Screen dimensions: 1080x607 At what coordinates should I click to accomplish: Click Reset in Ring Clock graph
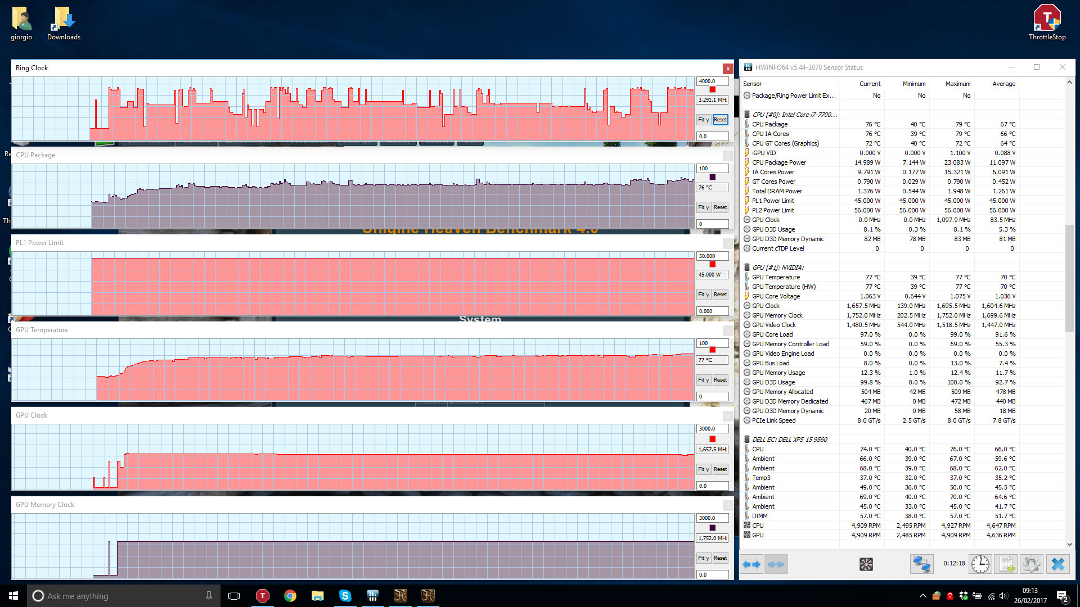coord(720,120)
